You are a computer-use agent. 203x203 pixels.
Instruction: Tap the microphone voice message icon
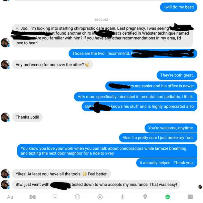123,197
